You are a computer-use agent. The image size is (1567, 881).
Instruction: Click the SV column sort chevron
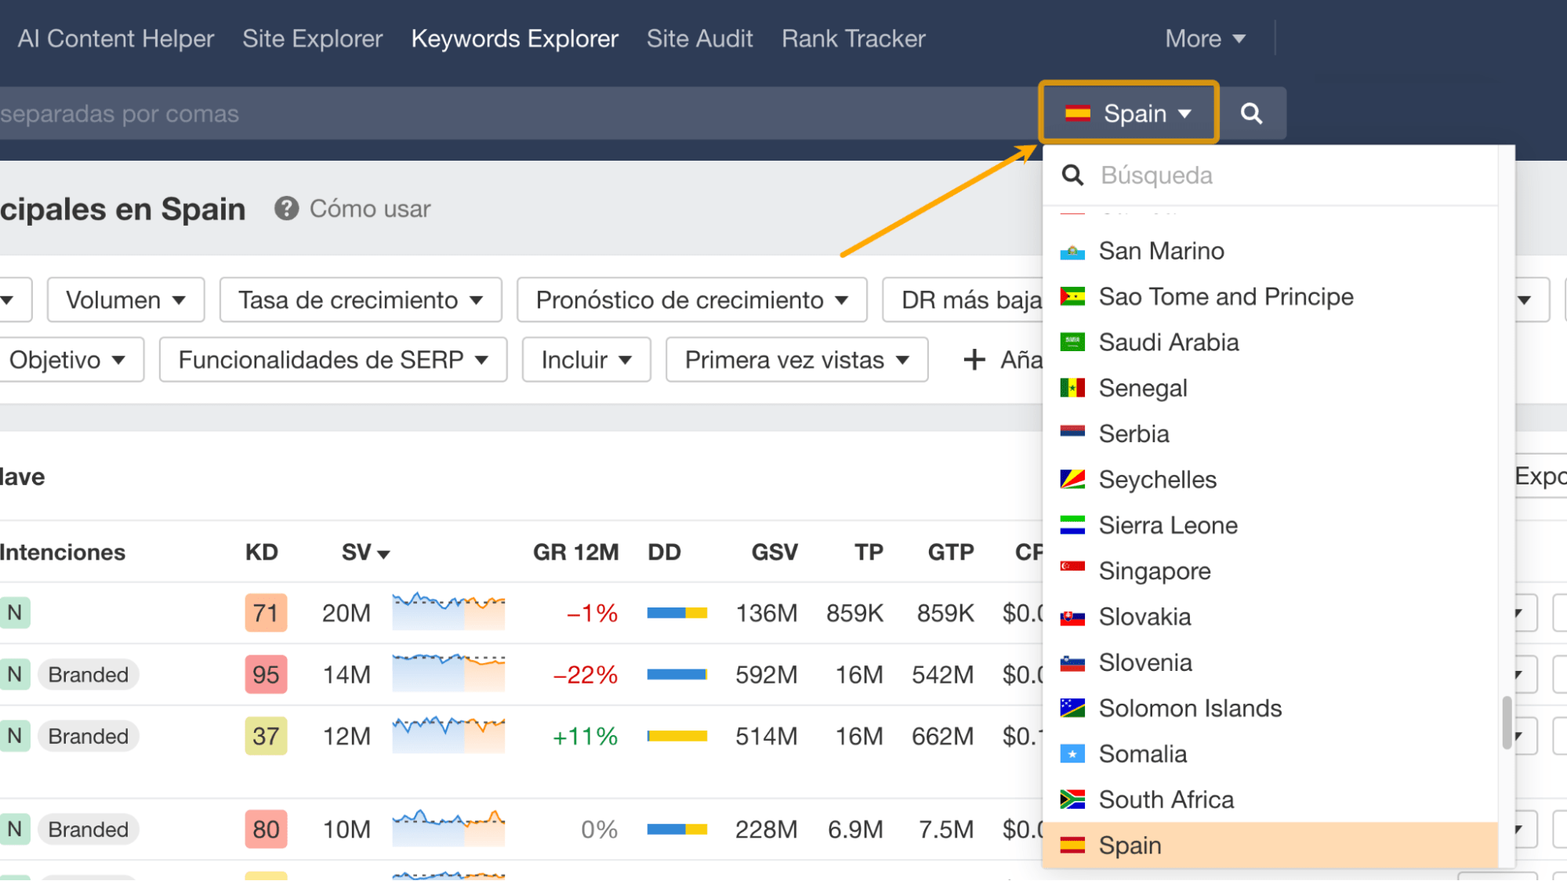tap(385, 553)
